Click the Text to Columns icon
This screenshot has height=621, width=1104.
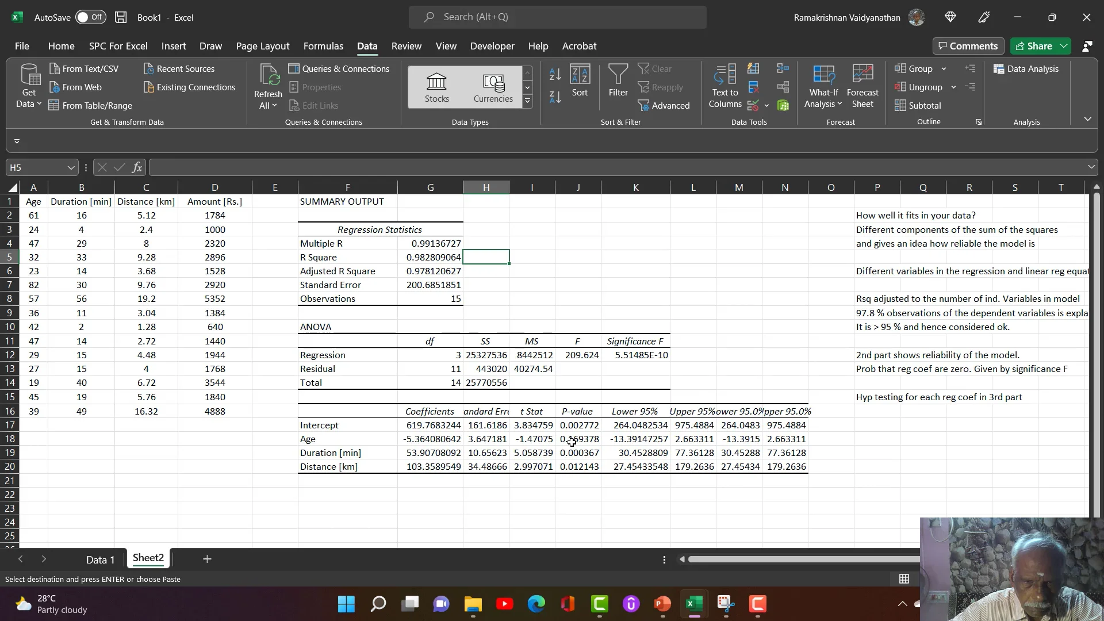click(x=724, y=86)
